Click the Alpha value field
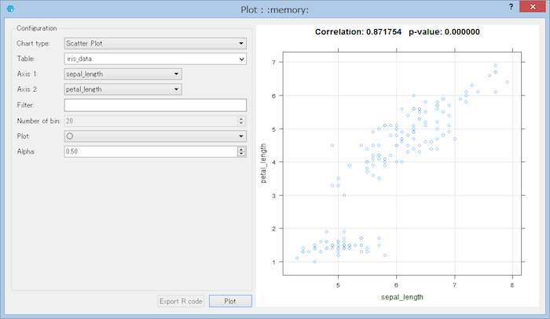The width and height of the screenshot is (550, 319). tap(151, 151)
